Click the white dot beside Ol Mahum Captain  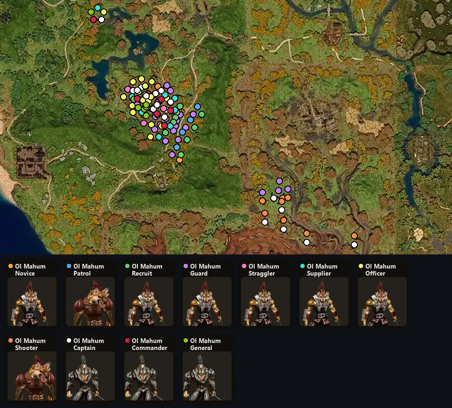[x=69, y=341]
